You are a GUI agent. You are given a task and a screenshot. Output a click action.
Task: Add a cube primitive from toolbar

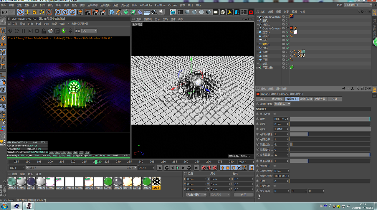tap(112, 12)
